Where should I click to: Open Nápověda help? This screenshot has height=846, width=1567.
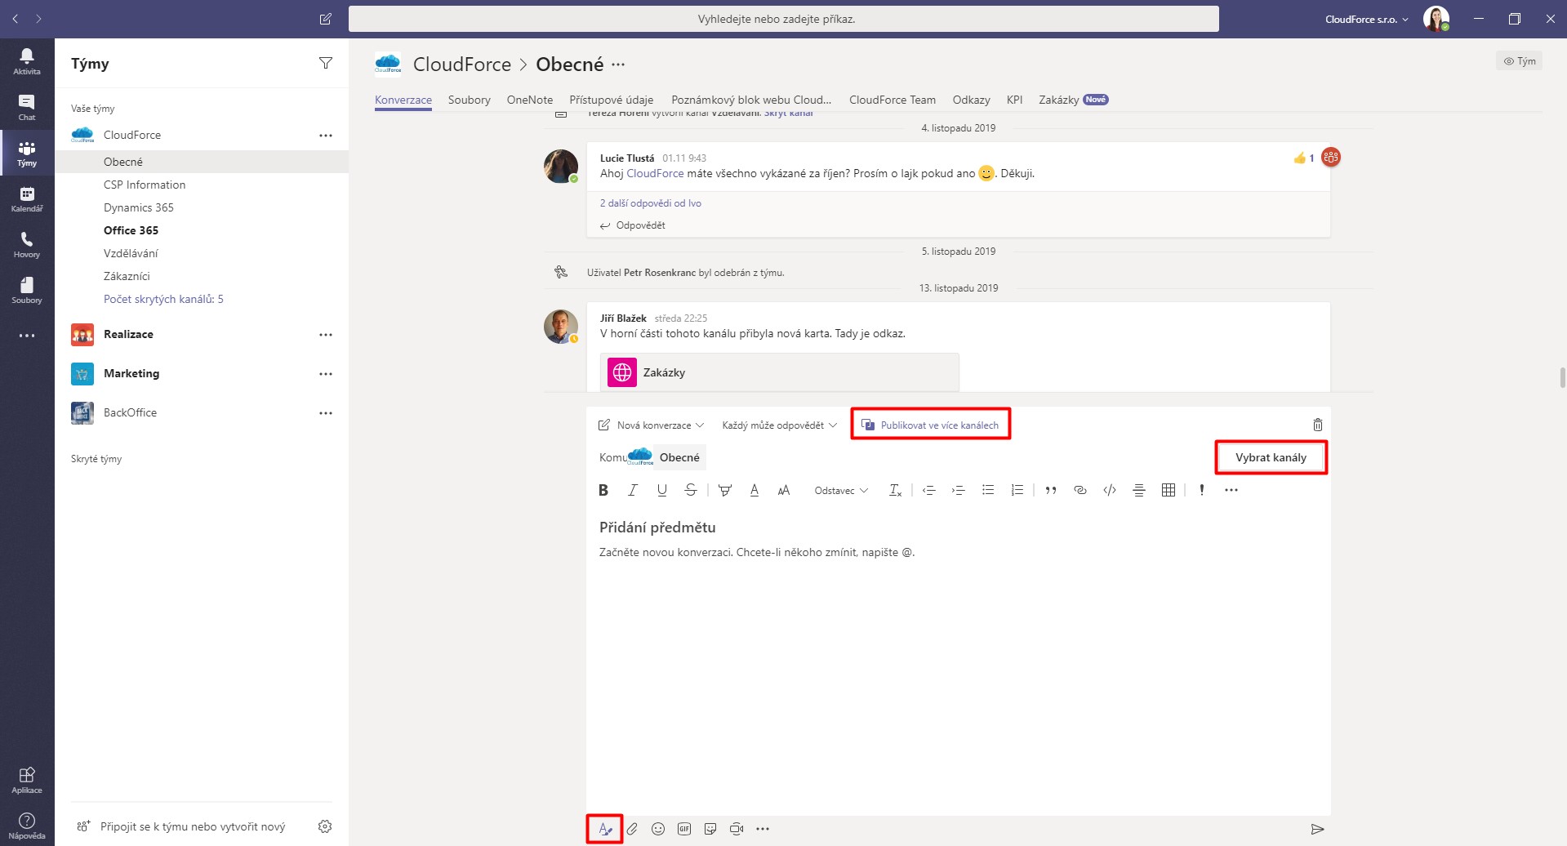[27, 826]
